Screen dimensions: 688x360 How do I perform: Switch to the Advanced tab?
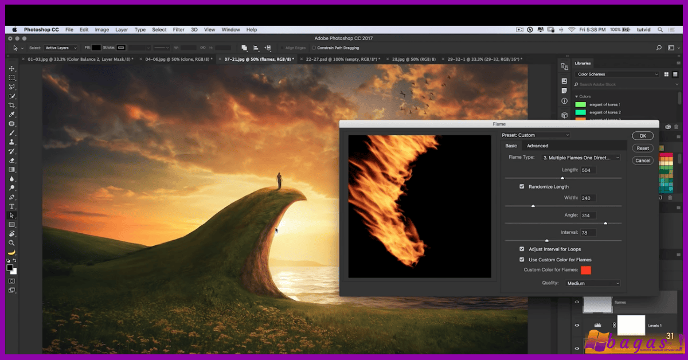point(537,146)
